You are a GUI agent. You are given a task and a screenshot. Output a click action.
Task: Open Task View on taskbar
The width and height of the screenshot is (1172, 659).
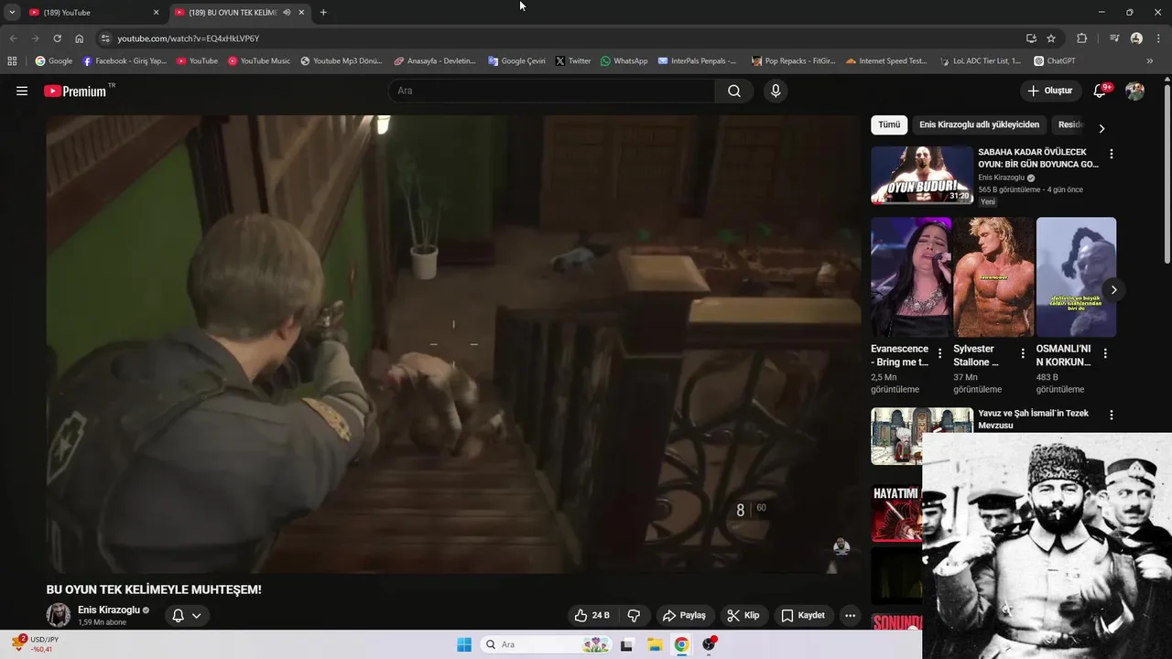pos(627,644)
